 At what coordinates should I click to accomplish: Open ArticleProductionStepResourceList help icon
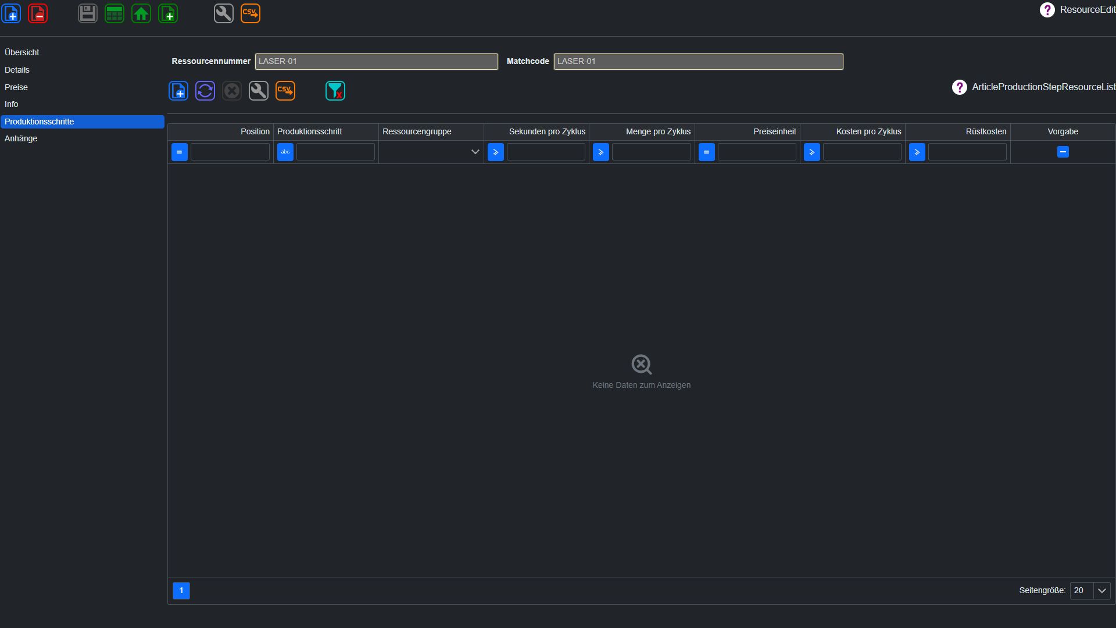coord(959,87)
